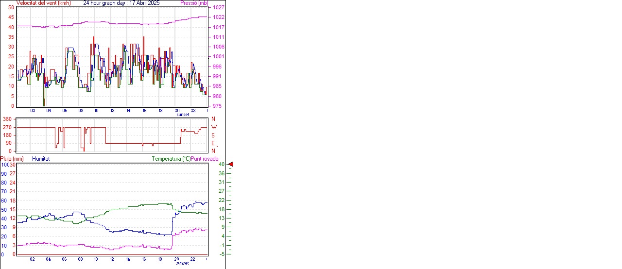Viewport: 622px width, 269px height.
Task: Click the 'S' compass label on direction chart
Action: coord(213,135)
